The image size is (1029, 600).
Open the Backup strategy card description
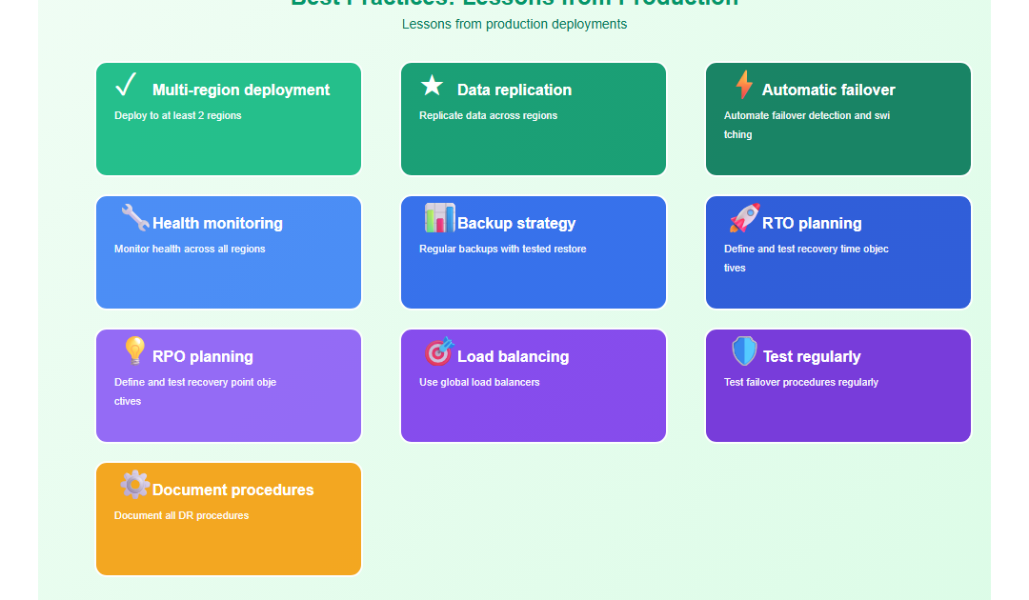tap(502, 250)
